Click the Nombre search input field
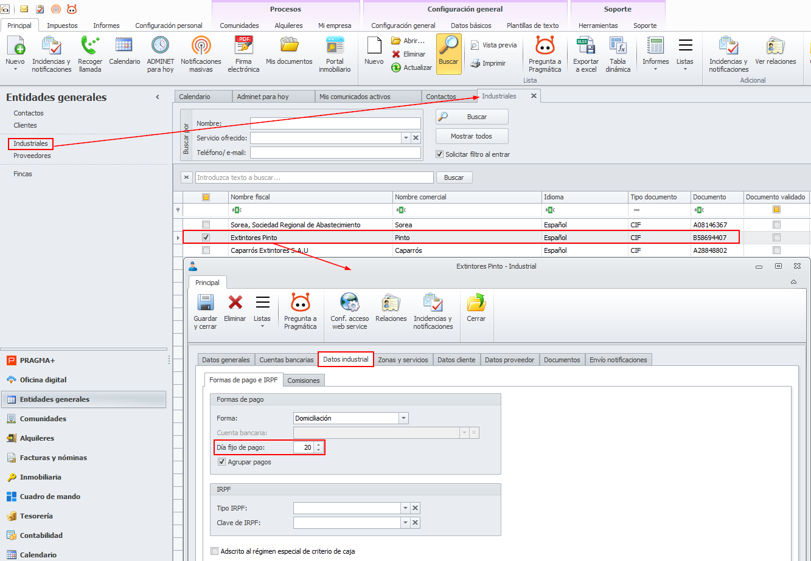Screen dimensions: 811x561 [x=335, y=123]
